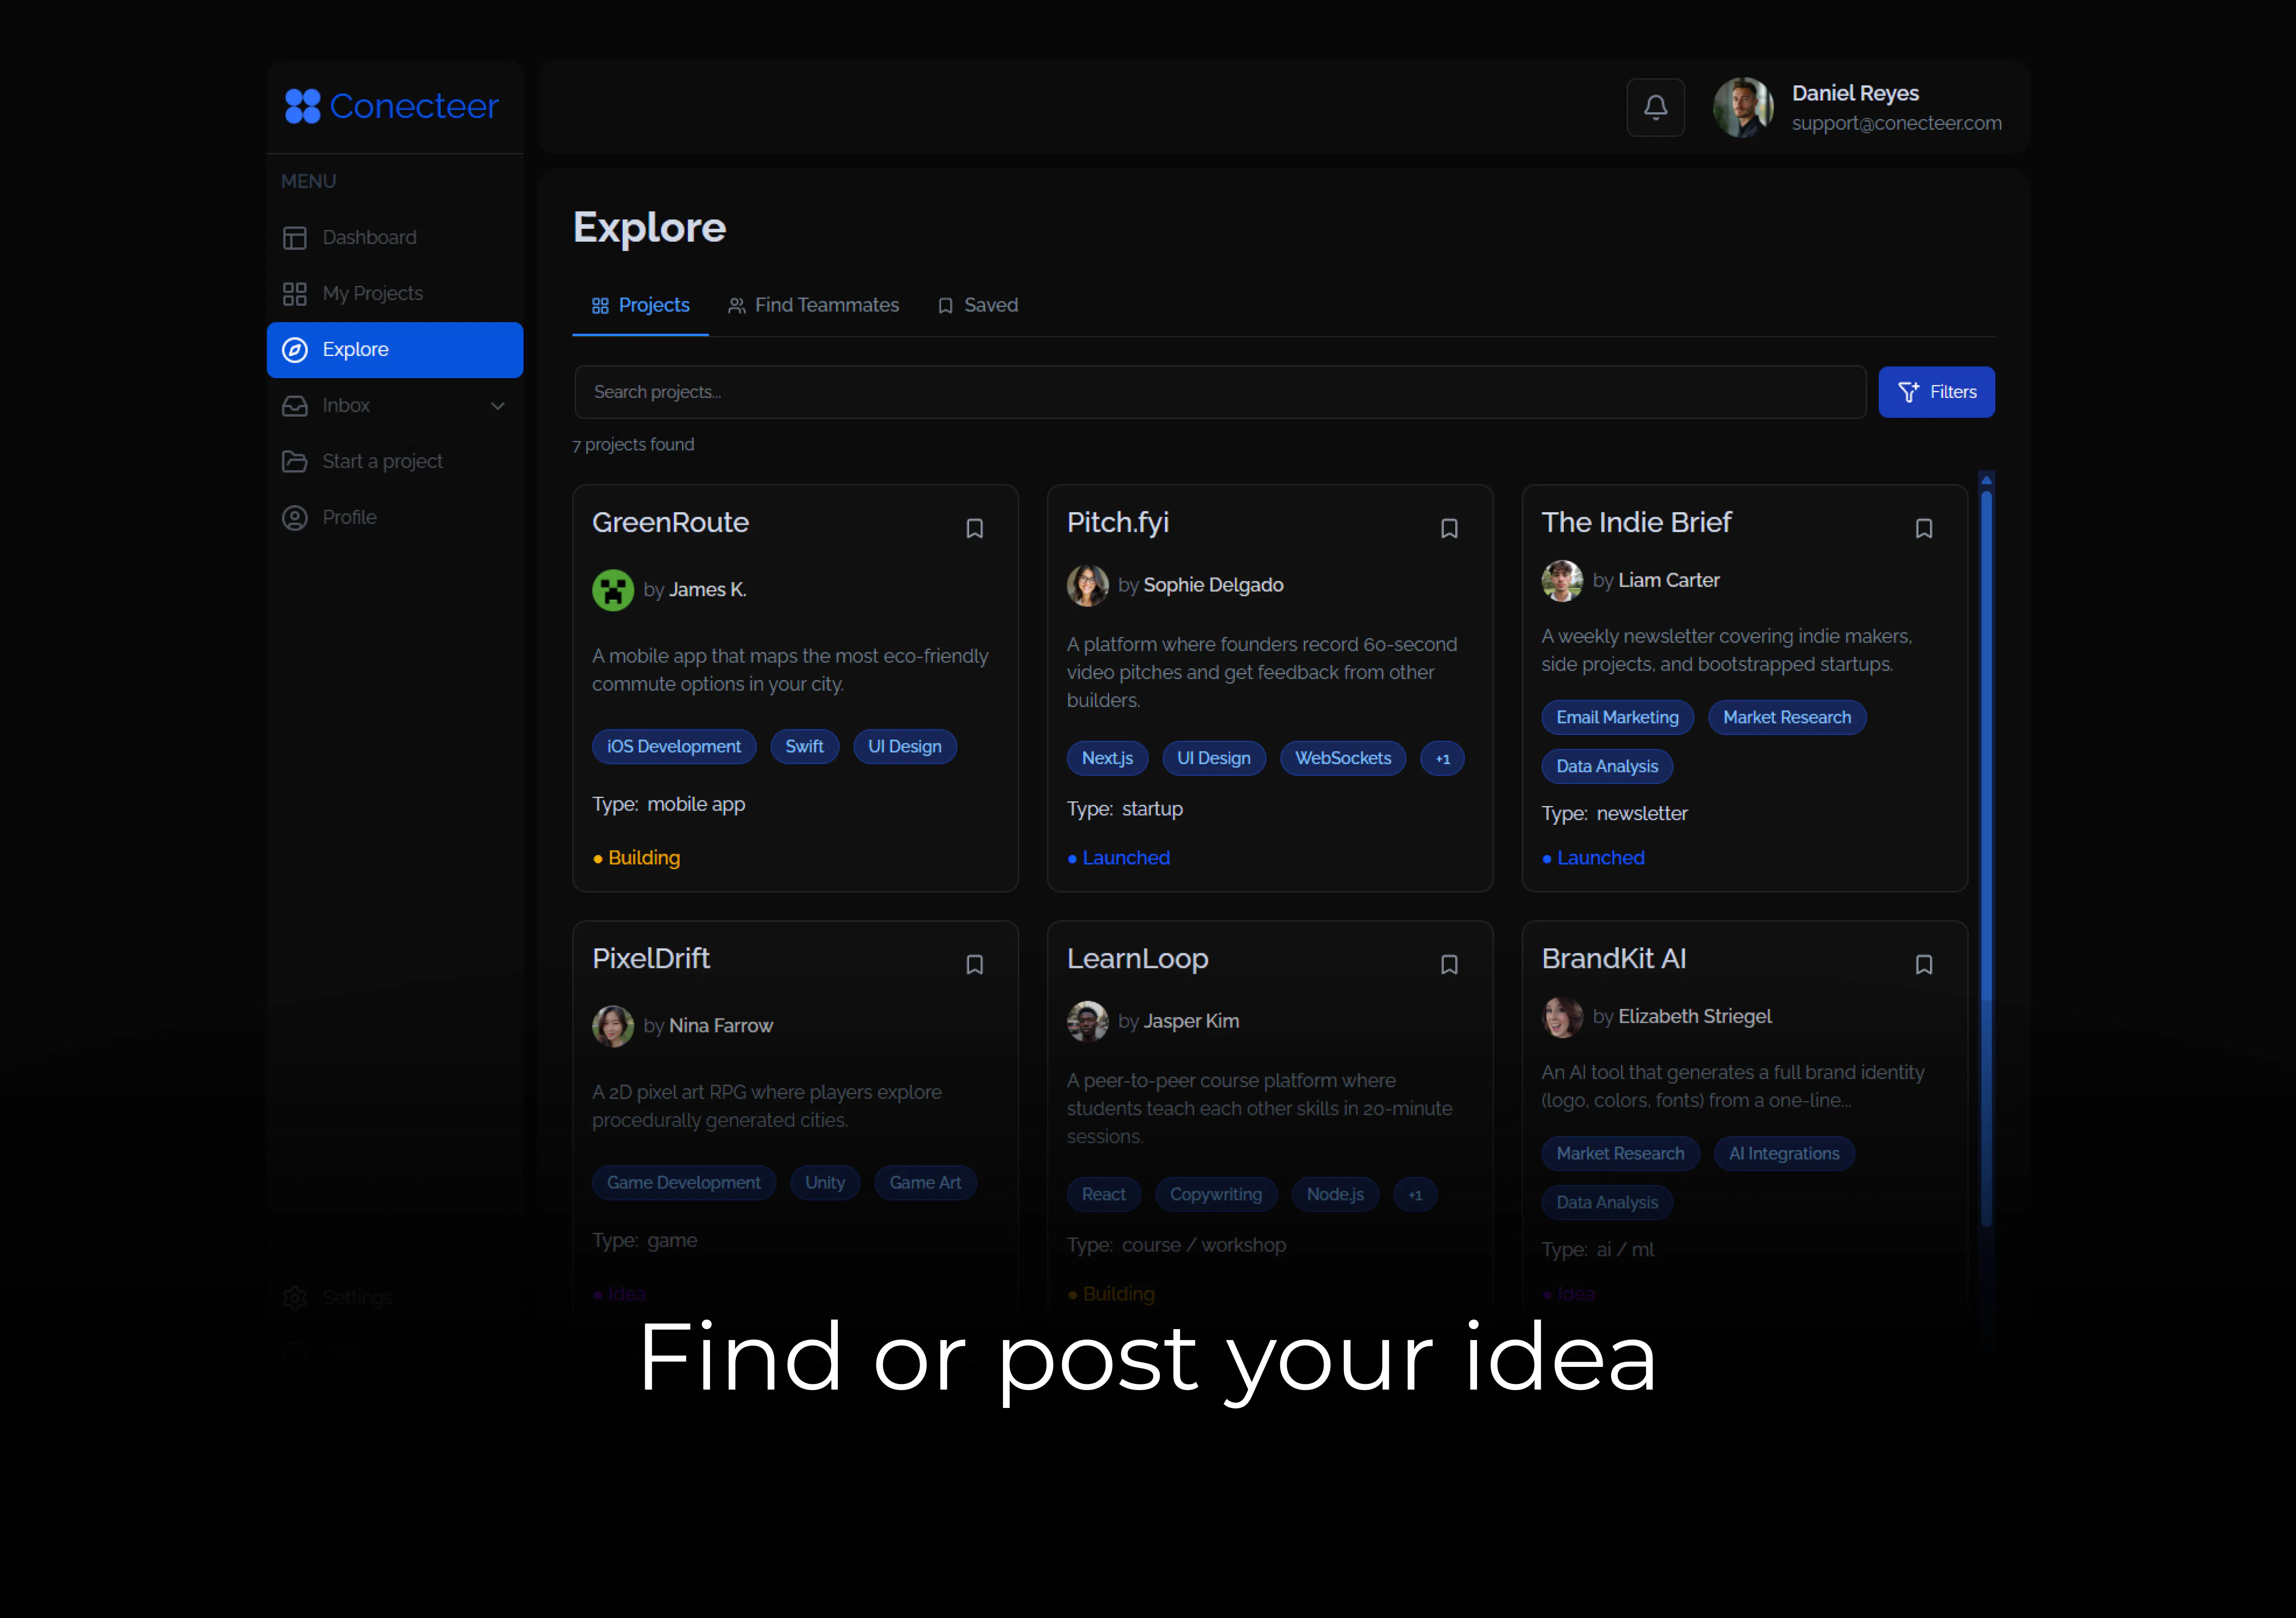Image resolution: width=2296 pixels, height=1618 pixels.
Task: Click Daniel Reyes profile avatar
Action: click(1743, 107)
